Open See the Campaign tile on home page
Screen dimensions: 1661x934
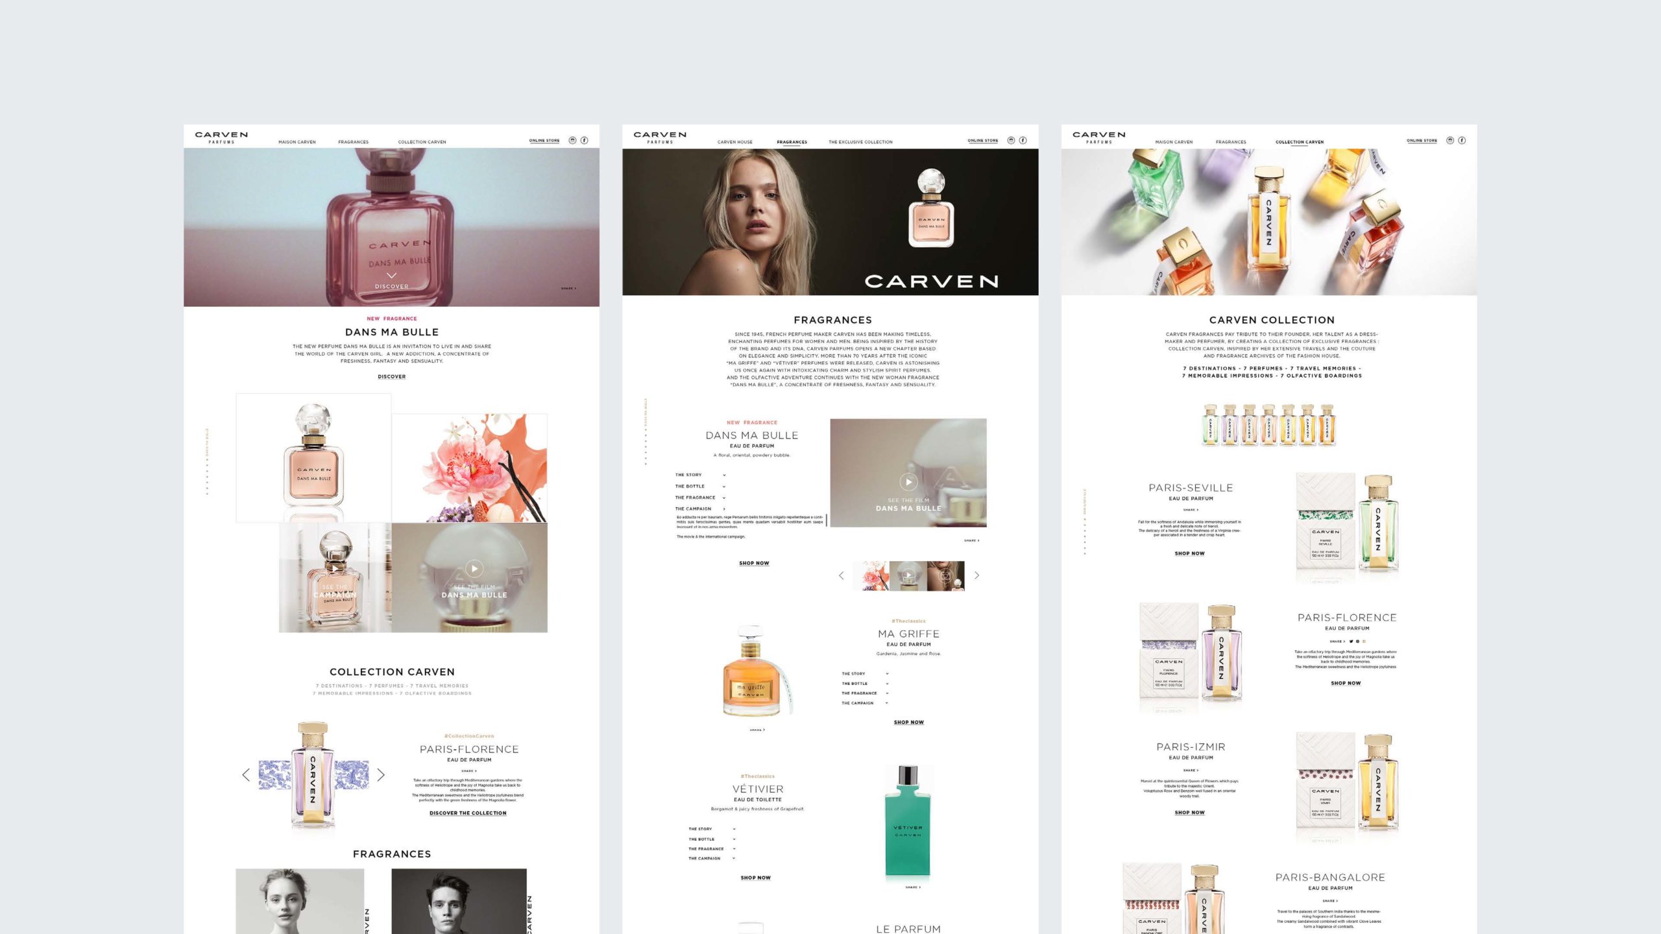point(335,577)
